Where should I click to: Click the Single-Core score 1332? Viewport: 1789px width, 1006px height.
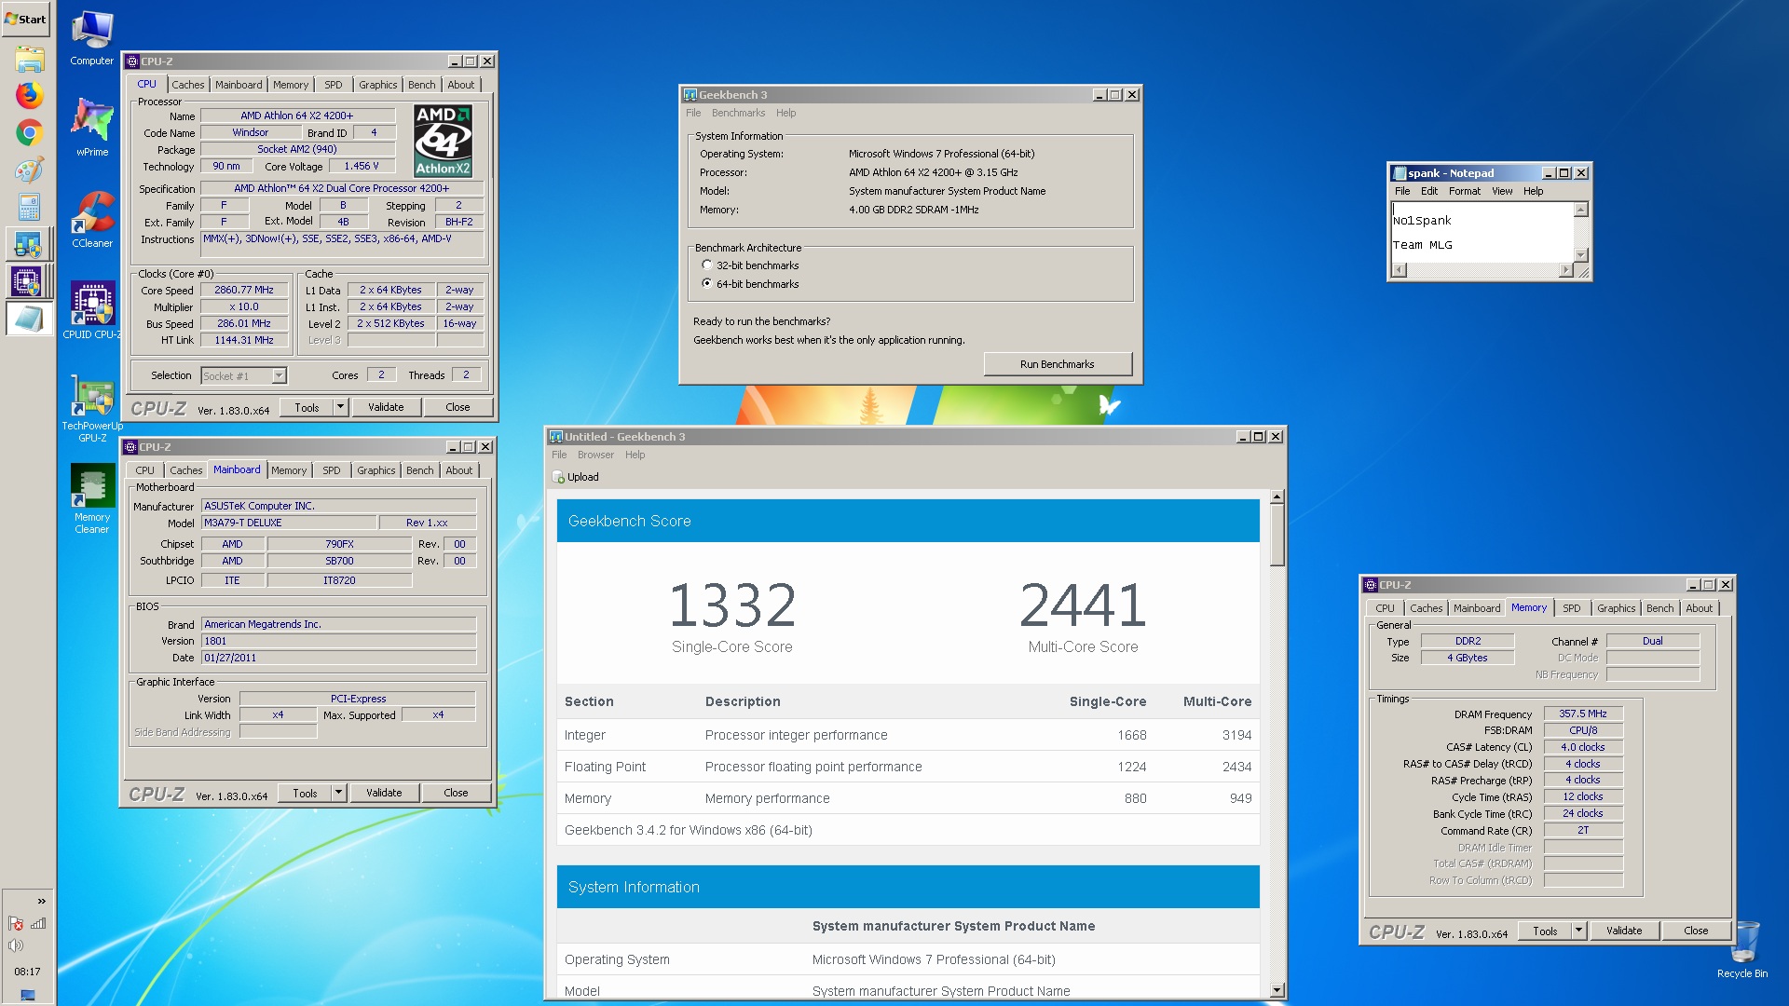pos(732,605)
